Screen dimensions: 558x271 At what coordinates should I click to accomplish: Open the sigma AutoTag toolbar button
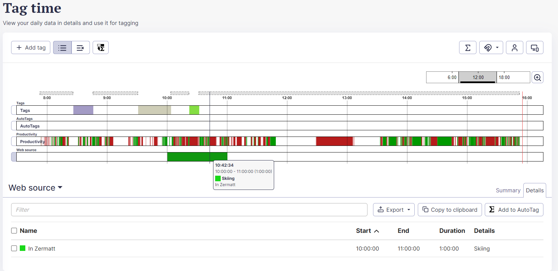(467, 48)
